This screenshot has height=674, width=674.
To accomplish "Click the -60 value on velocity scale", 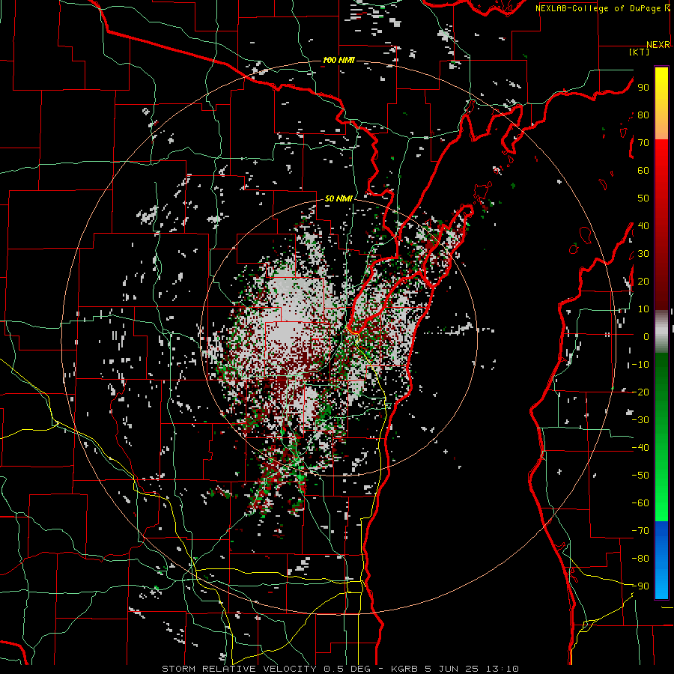I will point(640,503).
